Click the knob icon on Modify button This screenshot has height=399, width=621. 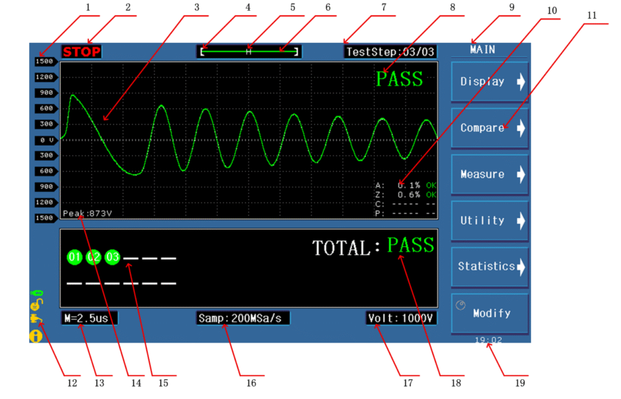tap(461, 305)
